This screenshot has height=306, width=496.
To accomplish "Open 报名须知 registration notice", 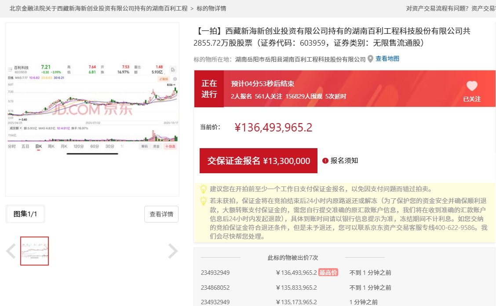I will click(344, 161).
